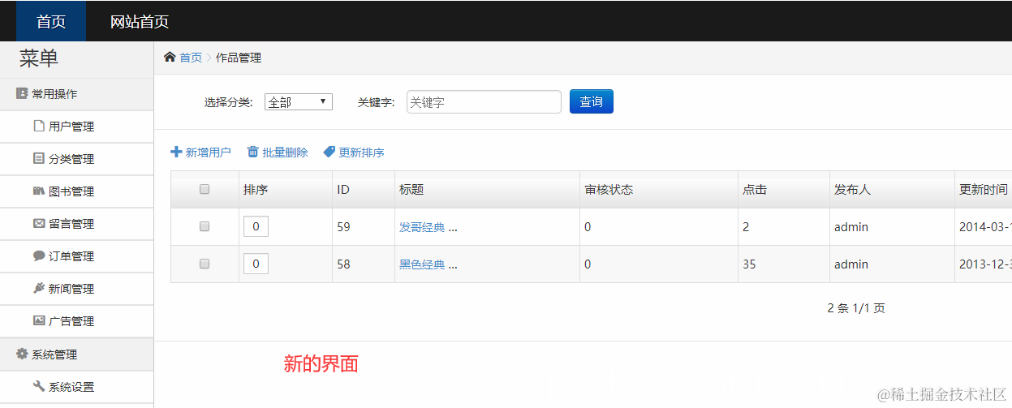The image size is (1012, 408).
Task: Click the 用户管理 file icon
Action: 39,126
